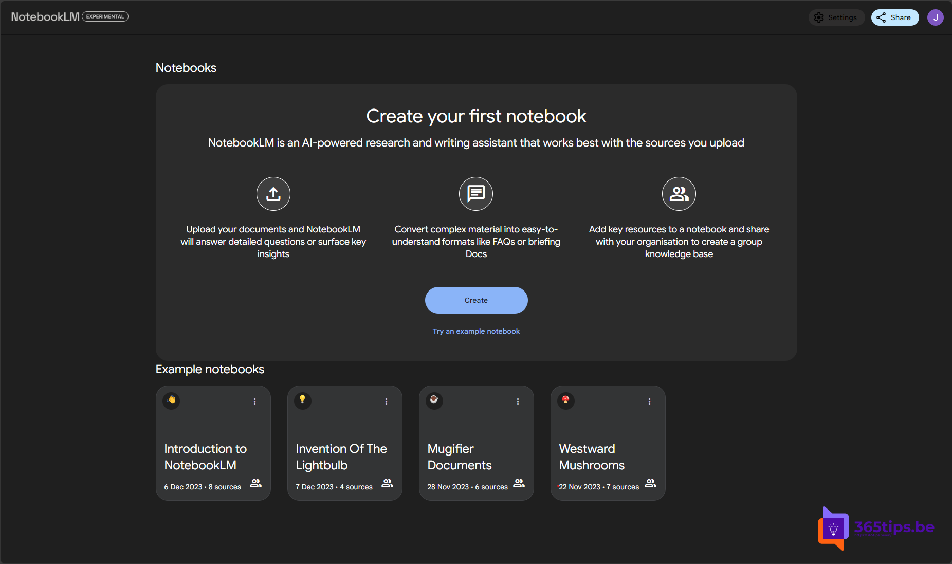Open Settings from the top bar
Image resolution: width=952 pixels, height=564 pixels.
(x=836, y=17)
